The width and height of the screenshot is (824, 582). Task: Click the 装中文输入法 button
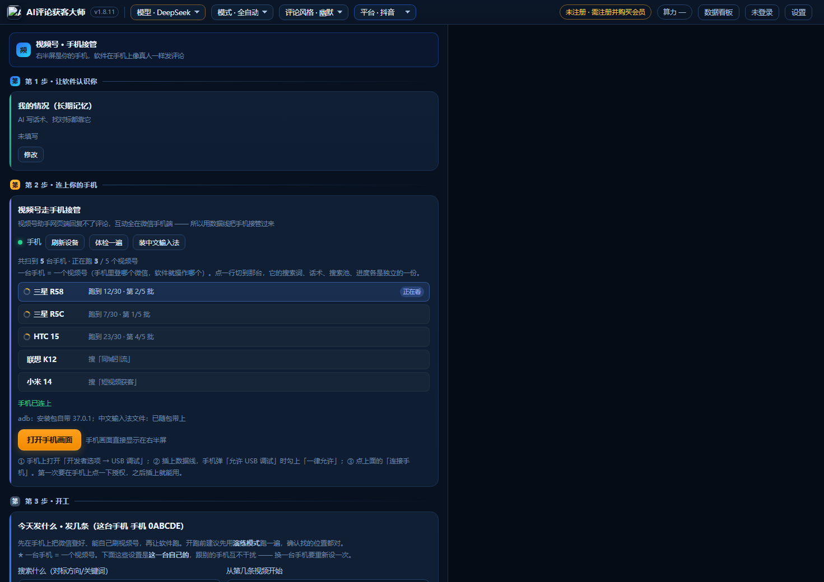[159, 242]
